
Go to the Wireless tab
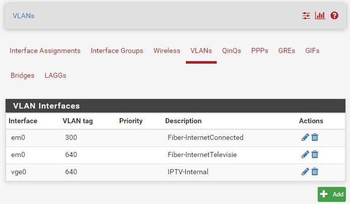click(167, 50)
